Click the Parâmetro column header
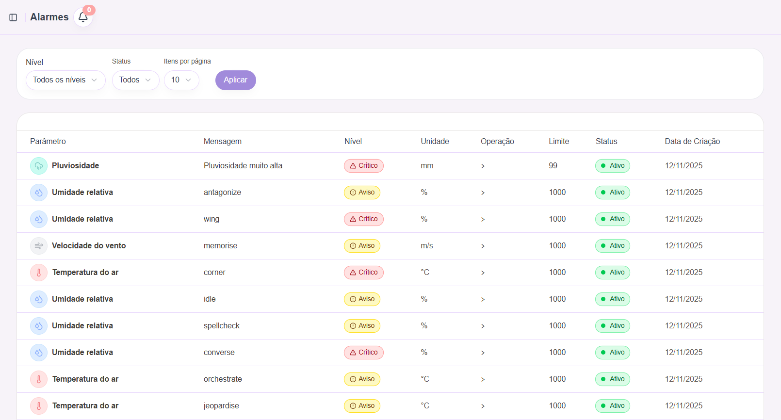 tap(48, 142)
